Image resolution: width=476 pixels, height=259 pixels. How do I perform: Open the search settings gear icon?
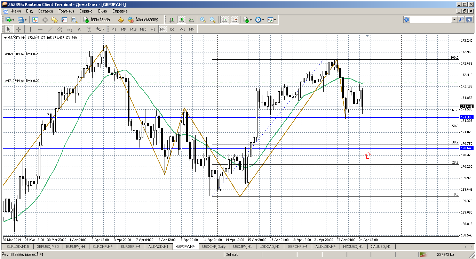407,20
